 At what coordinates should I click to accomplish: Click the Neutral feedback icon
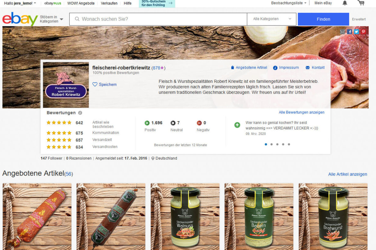(173, 123)
